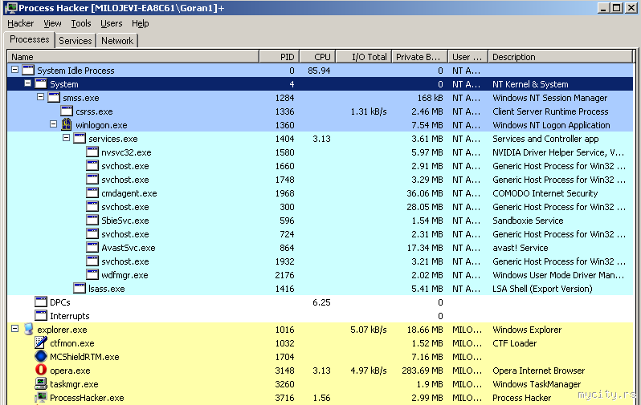This screenshot has height=405, width=641.
Task: Click the smss.exe window icon
Action: click(54, 98)
